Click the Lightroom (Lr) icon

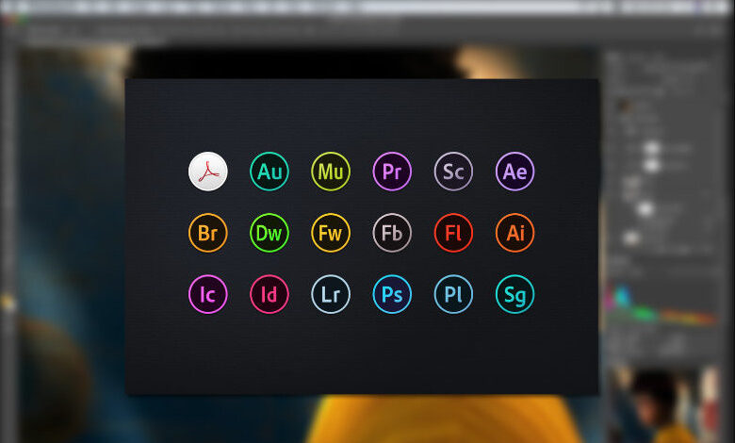[331, 294]
